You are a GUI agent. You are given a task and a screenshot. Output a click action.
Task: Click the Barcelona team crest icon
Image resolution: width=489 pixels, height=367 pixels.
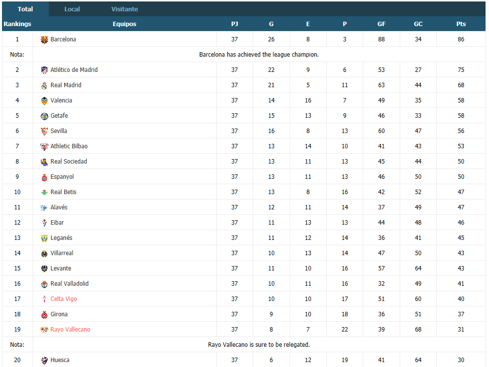(x=44, y=39)
